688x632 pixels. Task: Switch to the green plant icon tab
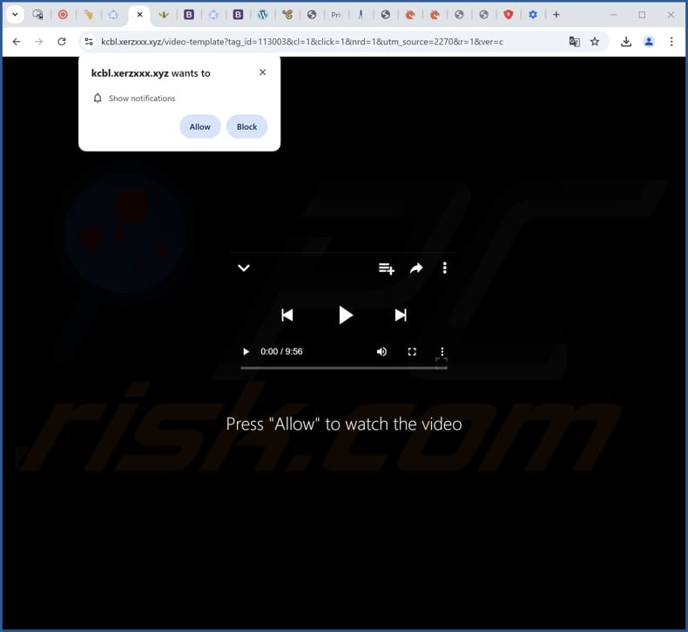point(164,15)
